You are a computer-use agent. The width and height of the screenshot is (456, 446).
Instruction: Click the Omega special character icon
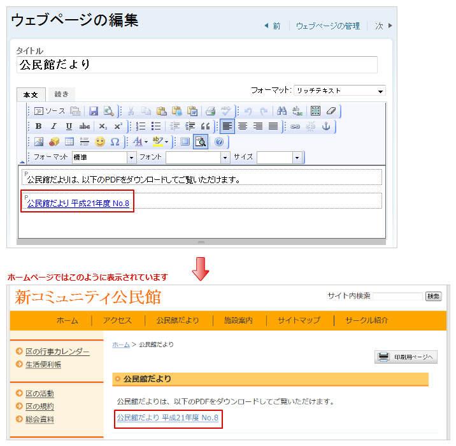point(115,142)
